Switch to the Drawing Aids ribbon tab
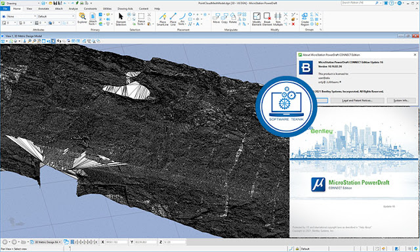Image resolution: width=420 pixels, height=252 pixels. coord(125,9)
